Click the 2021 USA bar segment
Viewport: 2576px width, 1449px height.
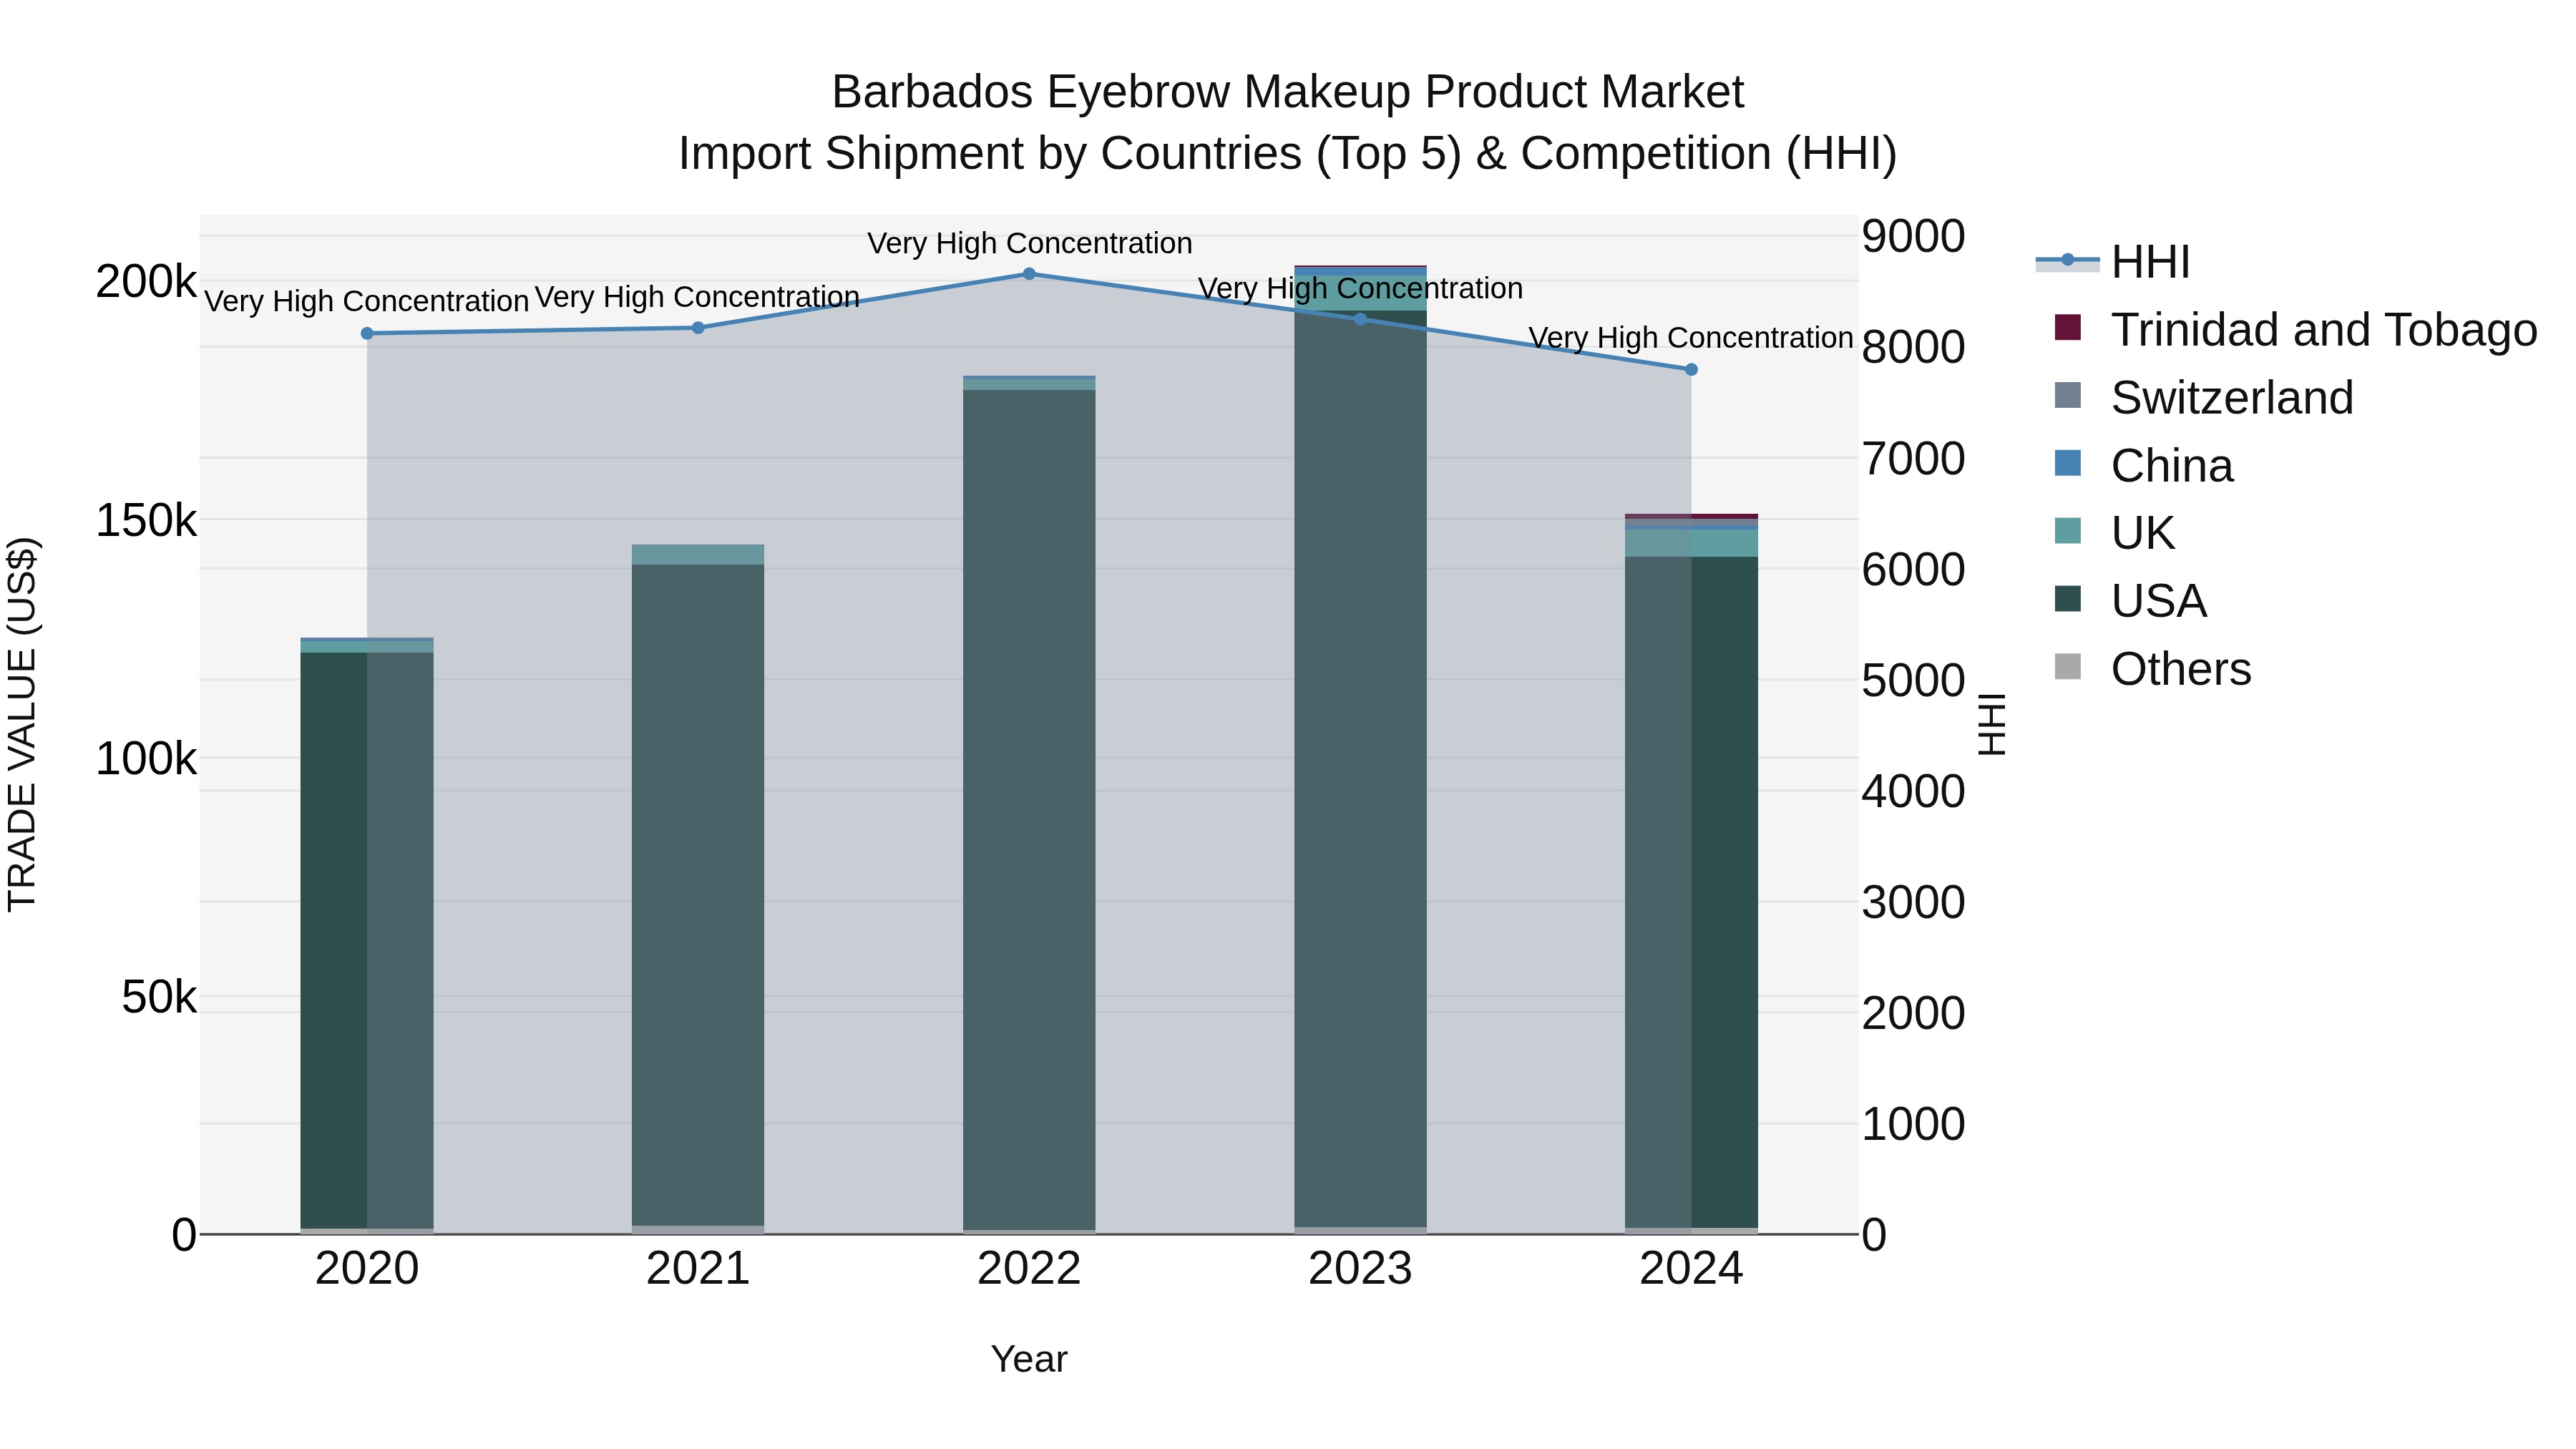[x=698, y=895]
